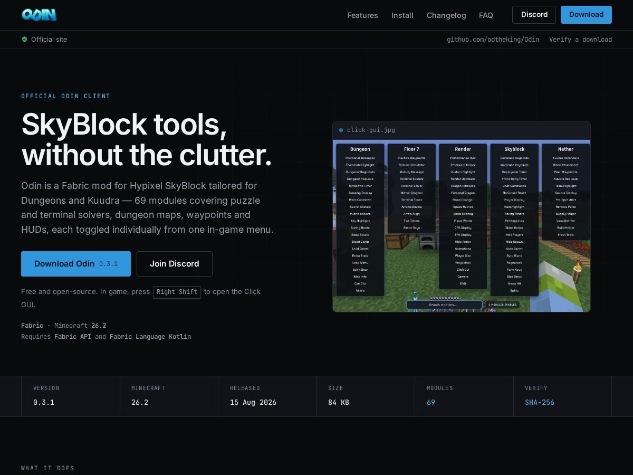This screenshot has height=475, width=633.
Task: Go to the Changelog section
Action: coord(446,15)
